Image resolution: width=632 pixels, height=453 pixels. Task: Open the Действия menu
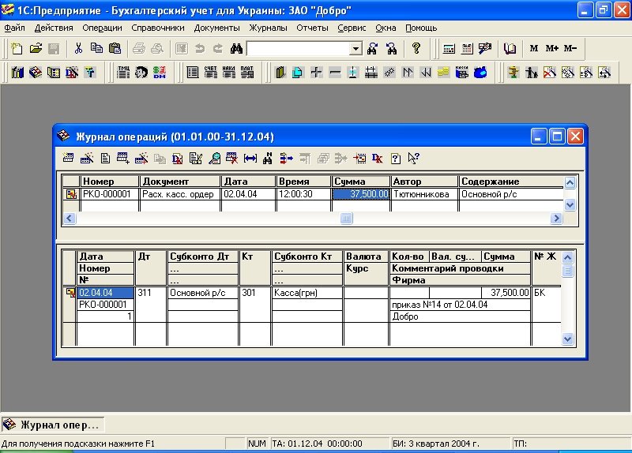tap(54, 28)
